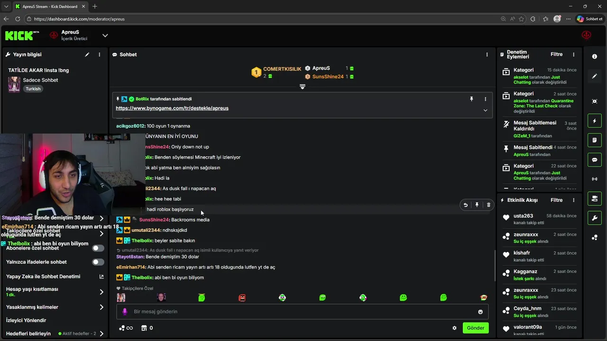607x341 pixels.
Task: Open the Denetim Eylemleri three-dot menu
Action: tap(573, 54)
